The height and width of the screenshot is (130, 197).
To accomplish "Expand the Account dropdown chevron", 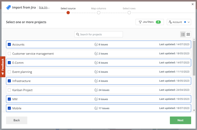I will click(189, 22).
